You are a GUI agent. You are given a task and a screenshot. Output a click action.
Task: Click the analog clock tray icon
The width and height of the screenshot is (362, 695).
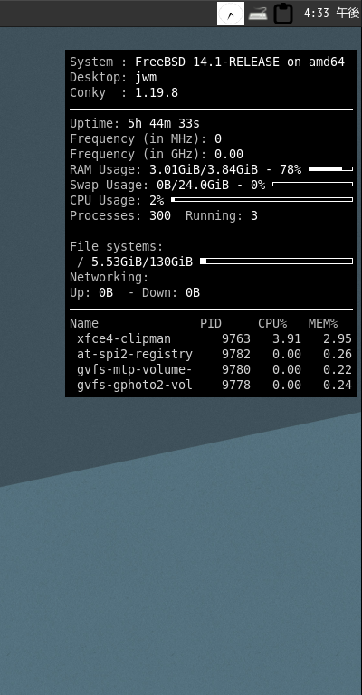[x=231, y=14]
